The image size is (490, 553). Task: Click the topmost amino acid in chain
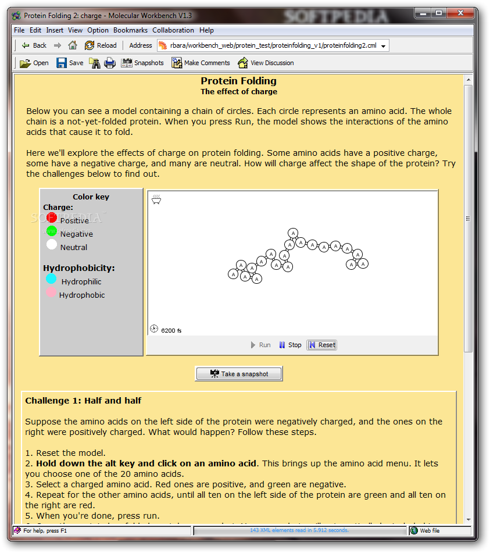(x=293, y=233)
